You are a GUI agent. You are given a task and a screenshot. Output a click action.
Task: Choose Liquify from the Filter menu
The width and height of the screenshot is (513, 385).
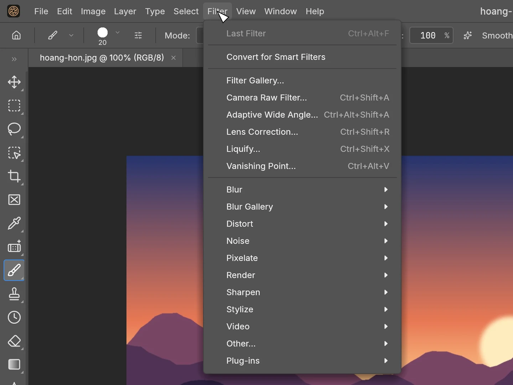[302, 149]
